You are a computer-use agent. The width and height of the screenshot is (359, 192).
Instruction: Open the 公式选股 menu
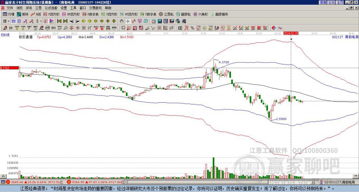pyautogui.click(x=51, y=8)
